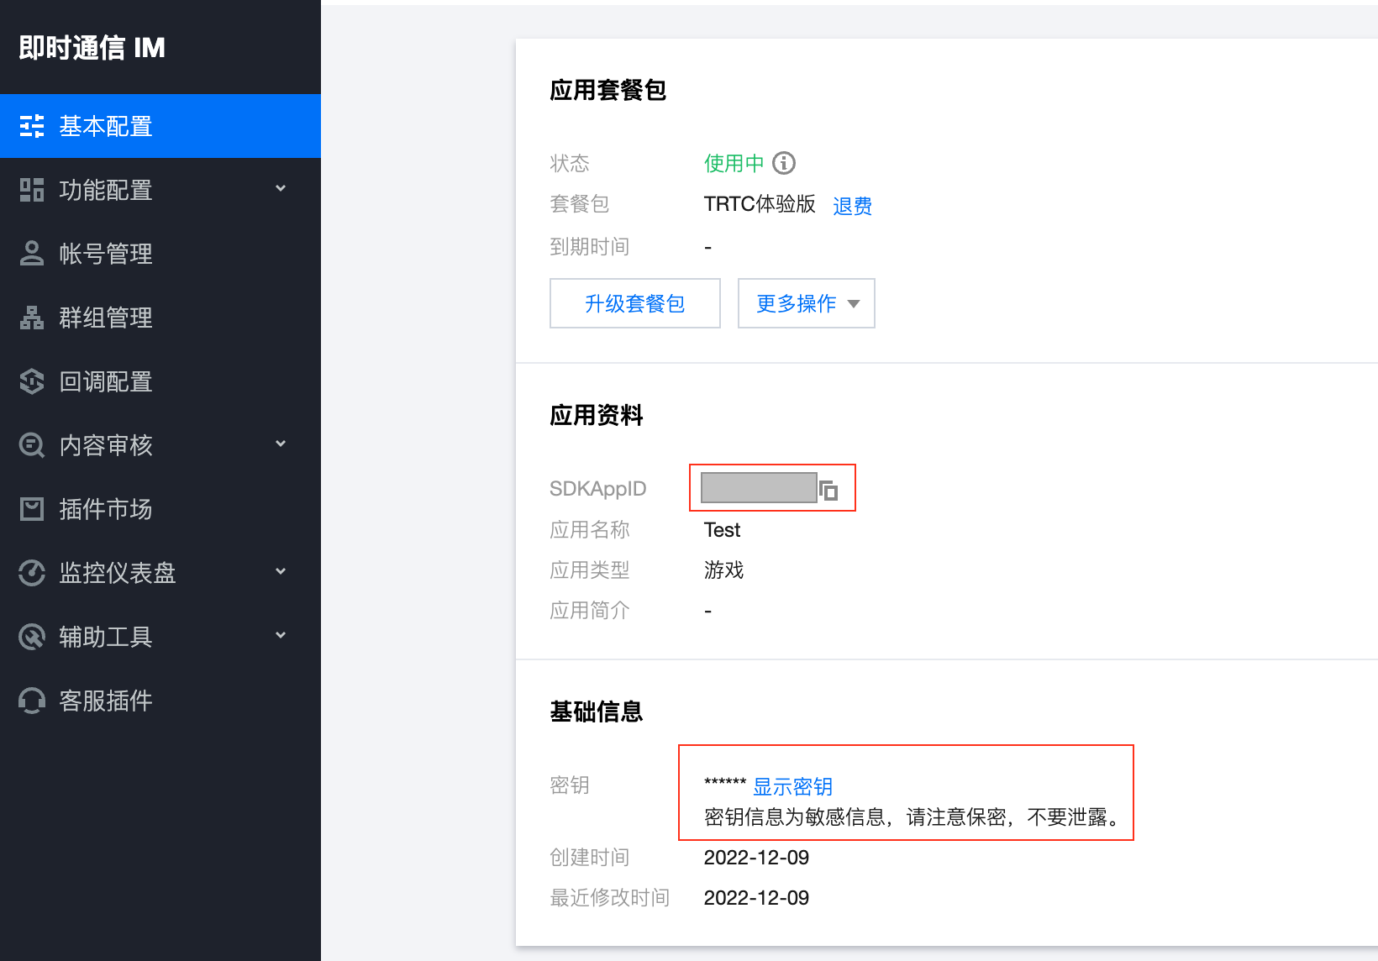Click the 插件市场 icon in sidebar
Image resolution: width=1378 pixels, height=961 pixels.
point(32,509)
